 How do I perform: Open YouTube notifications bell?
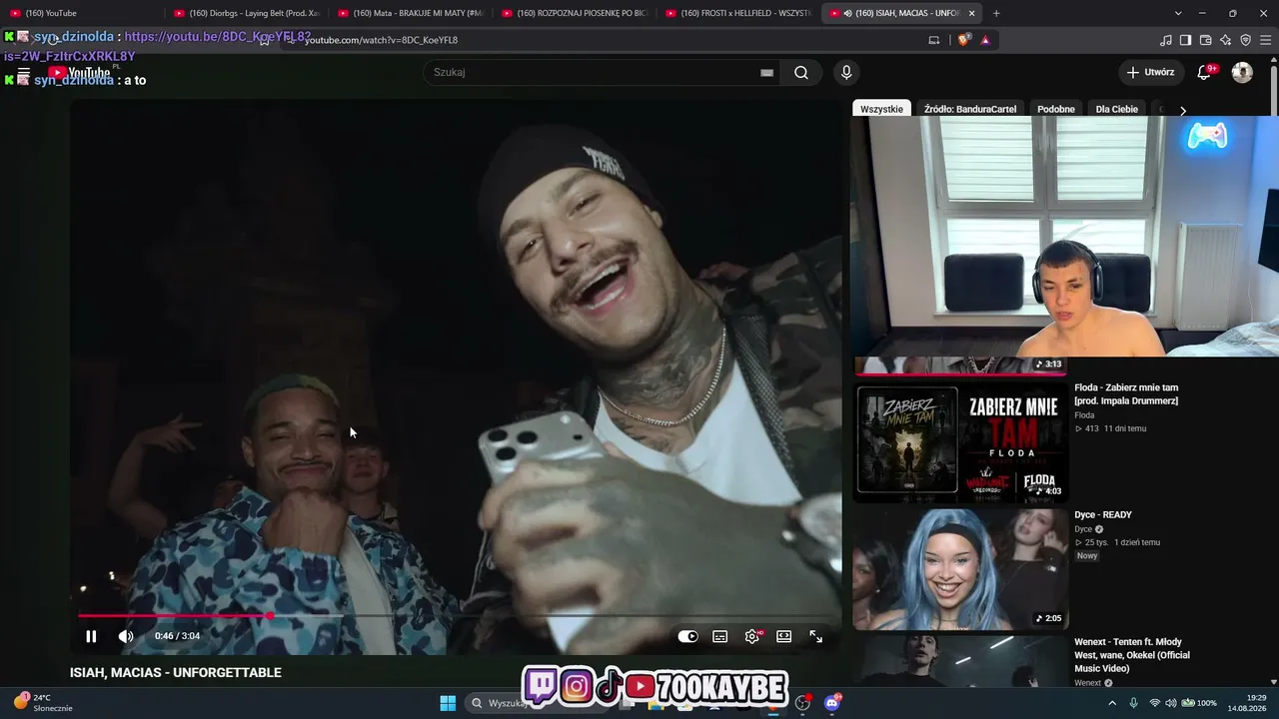coord(1206,72)
